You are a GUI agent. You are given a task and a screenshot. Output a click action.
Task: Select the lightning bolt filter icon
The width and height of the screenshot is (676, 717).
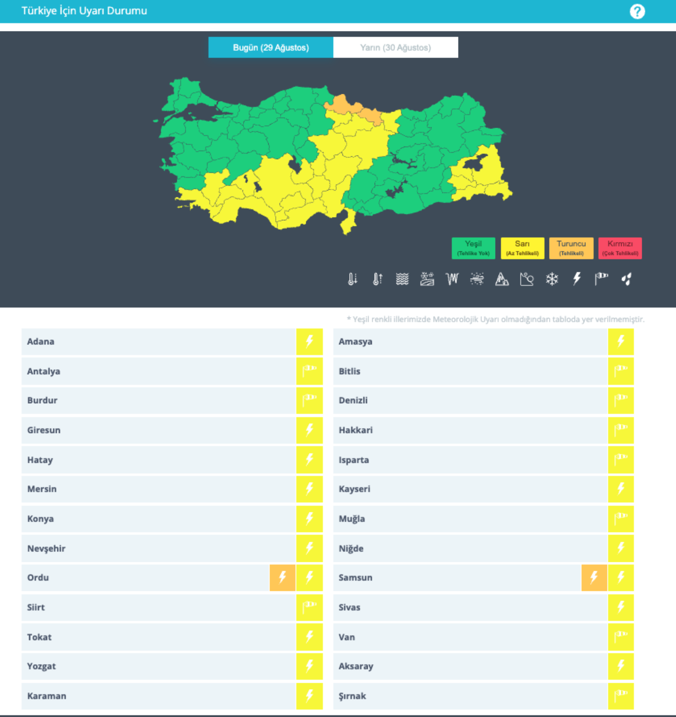pos(577,279)
